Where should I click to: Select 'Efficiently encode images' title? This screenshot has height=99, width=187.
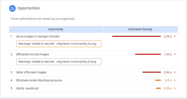pos(33,54)
